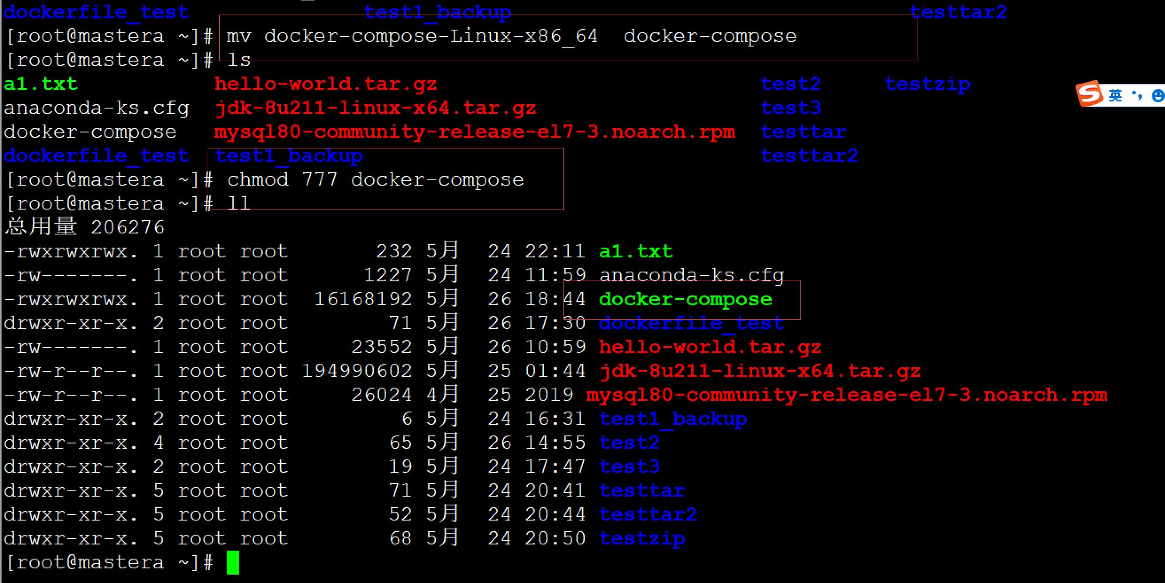Select test3 in the ll listing
This screenshot has height=583, width=1165.
[629, 467]
